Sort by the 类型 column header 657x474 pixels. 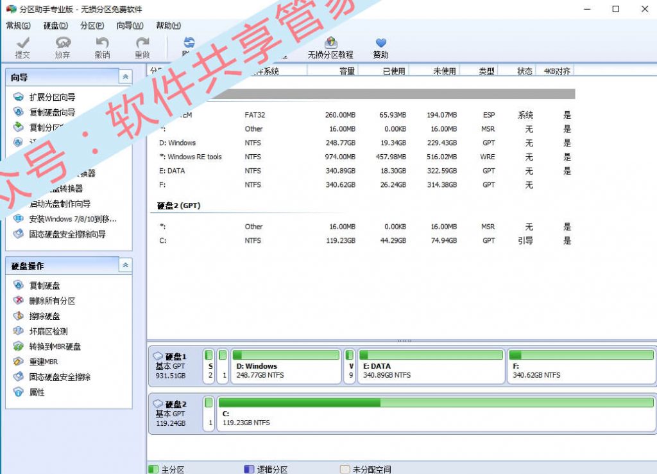point(479,71)
